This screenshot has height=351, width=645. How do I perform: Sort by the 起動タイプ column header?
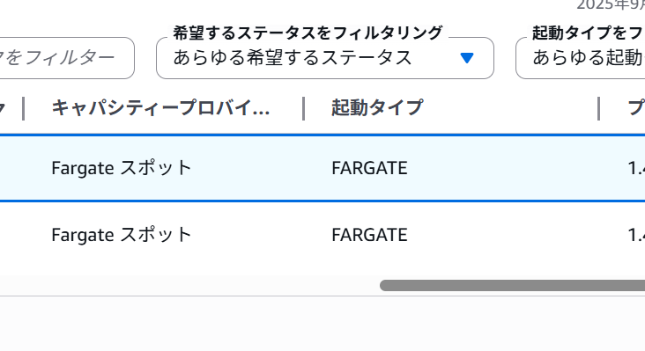tap(377, 108)
